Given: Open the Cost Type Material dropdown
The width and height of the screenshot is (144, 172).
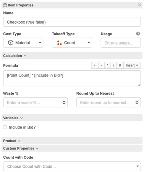Looking at the screenshot, I should click(23, 43).
